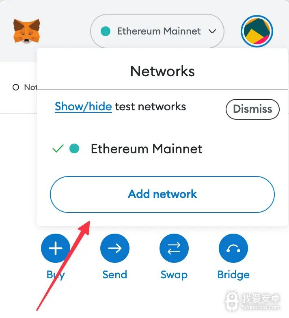Image resolution: width=289 pixels, height=318 pixels.
Task: Click the Not connected status circle
Action: (x=16, y=88)
